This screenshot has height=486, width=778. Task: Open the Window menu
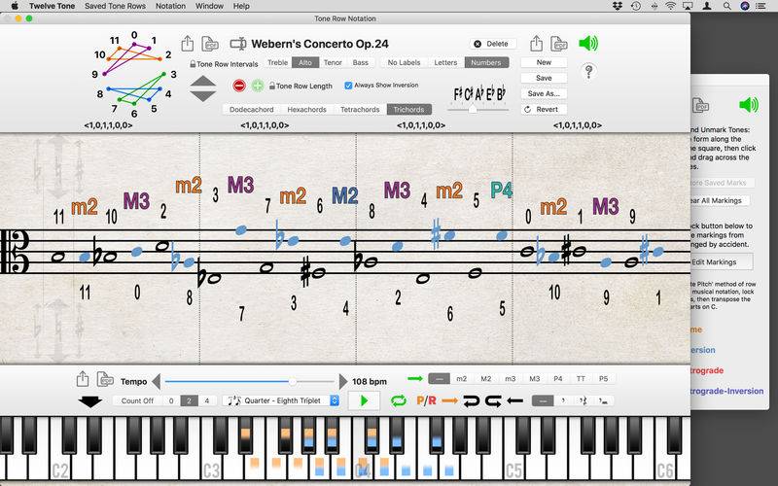pos(209,6)
